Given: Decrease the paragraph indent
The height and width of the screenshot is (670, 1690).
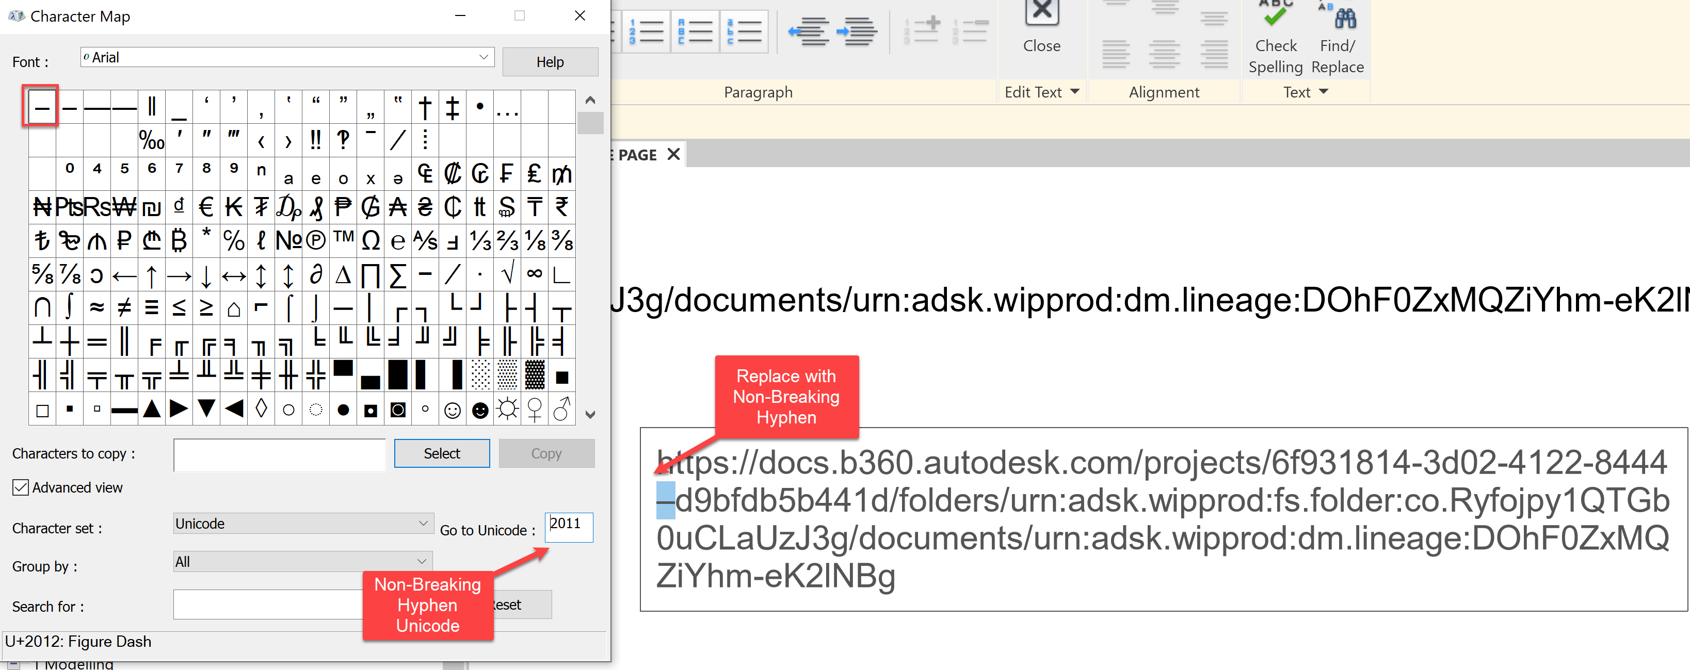Looking at the screenshot, I should tap(809, 31).
